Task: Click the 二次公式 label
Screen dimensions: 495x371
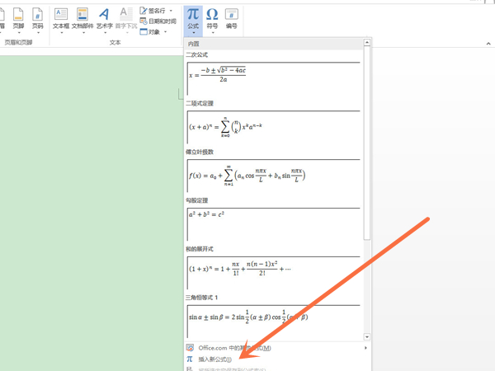Action: click(196, 54)
